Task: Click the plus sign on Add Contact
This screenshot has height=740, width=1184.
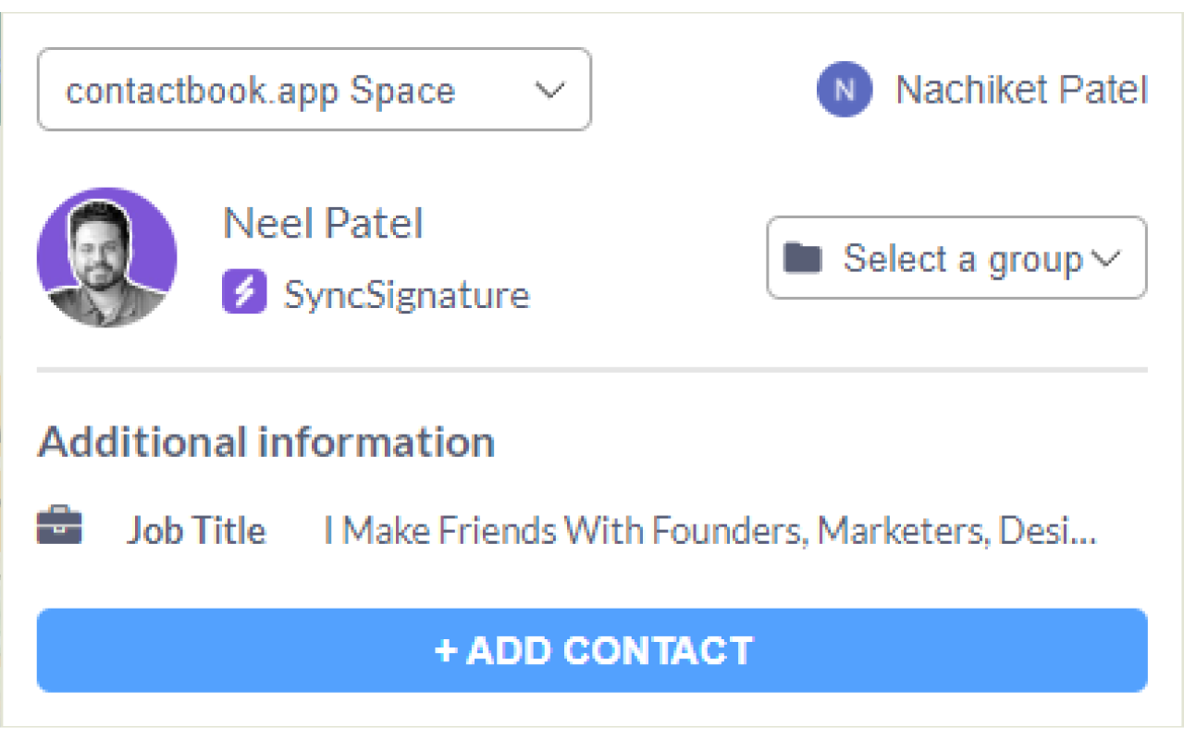Action: point(446,650)
